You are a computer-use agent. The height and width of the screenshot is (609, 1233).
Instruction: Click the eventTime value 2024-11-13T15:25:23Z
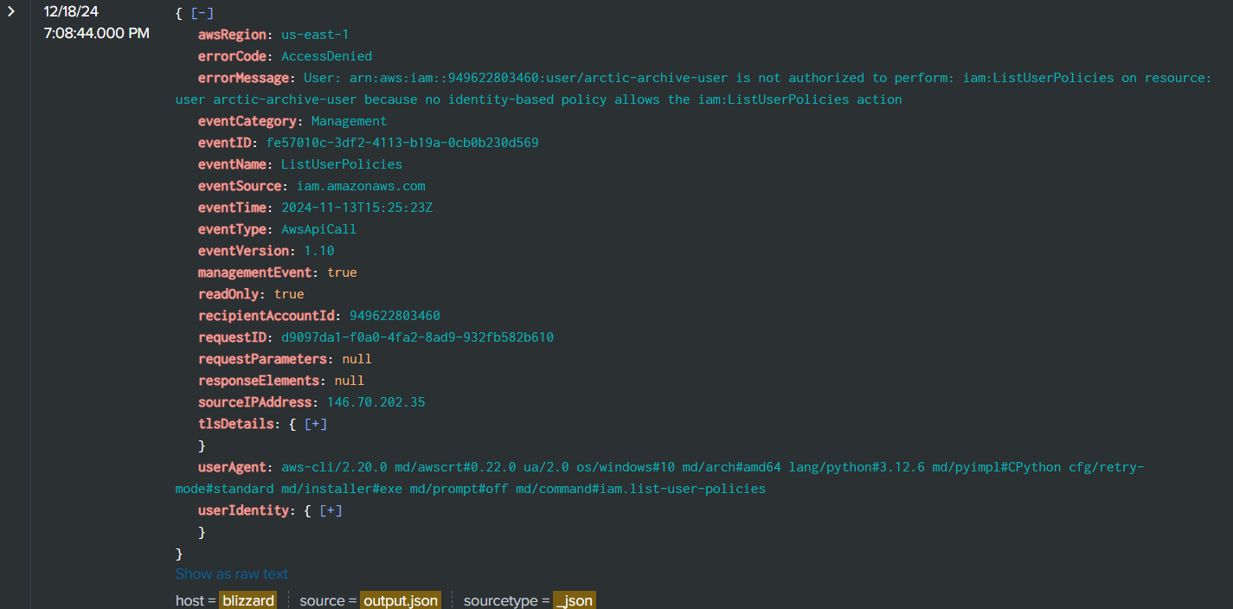pyautogui.click(x=356, y=208)
